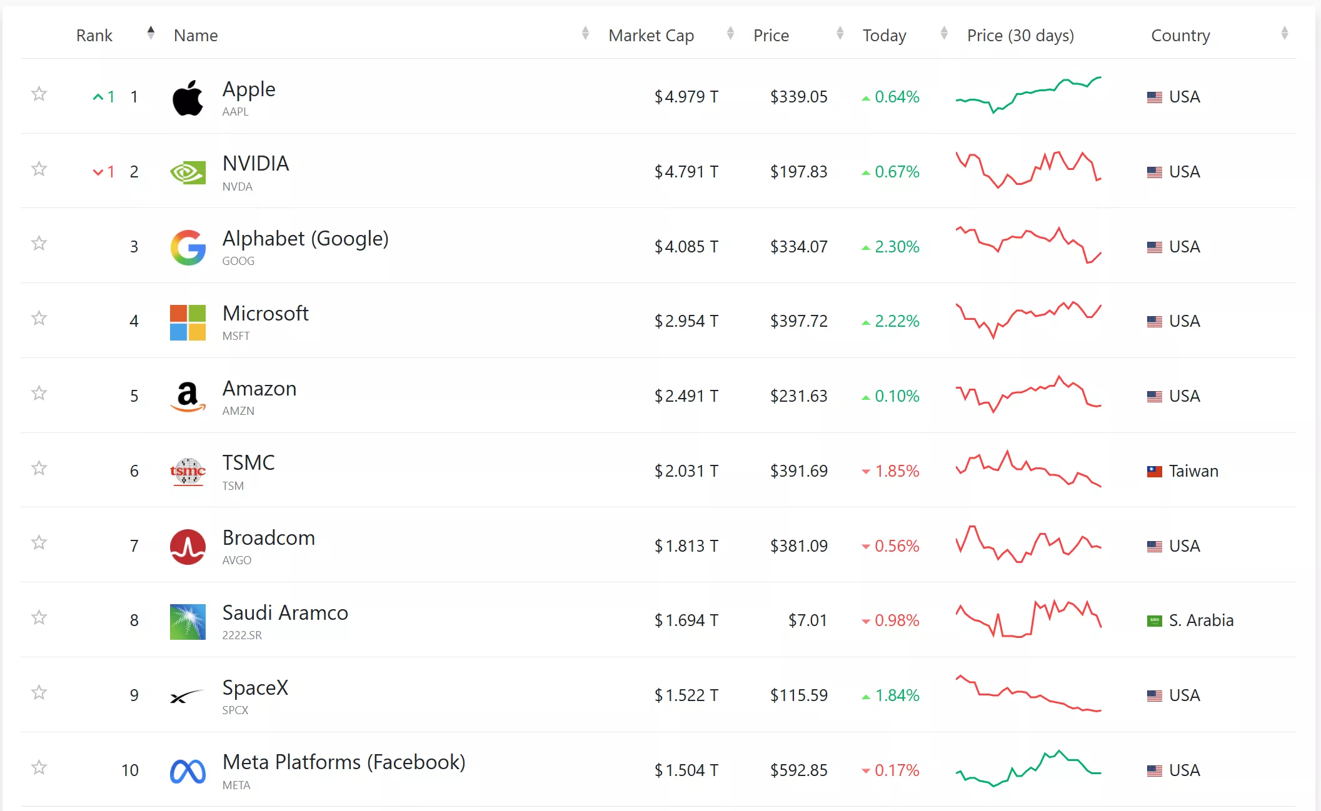The width and height of the screenshot is (1321, 811).
Task: Click the TSMC logo icon
Action: click(188, 472)
